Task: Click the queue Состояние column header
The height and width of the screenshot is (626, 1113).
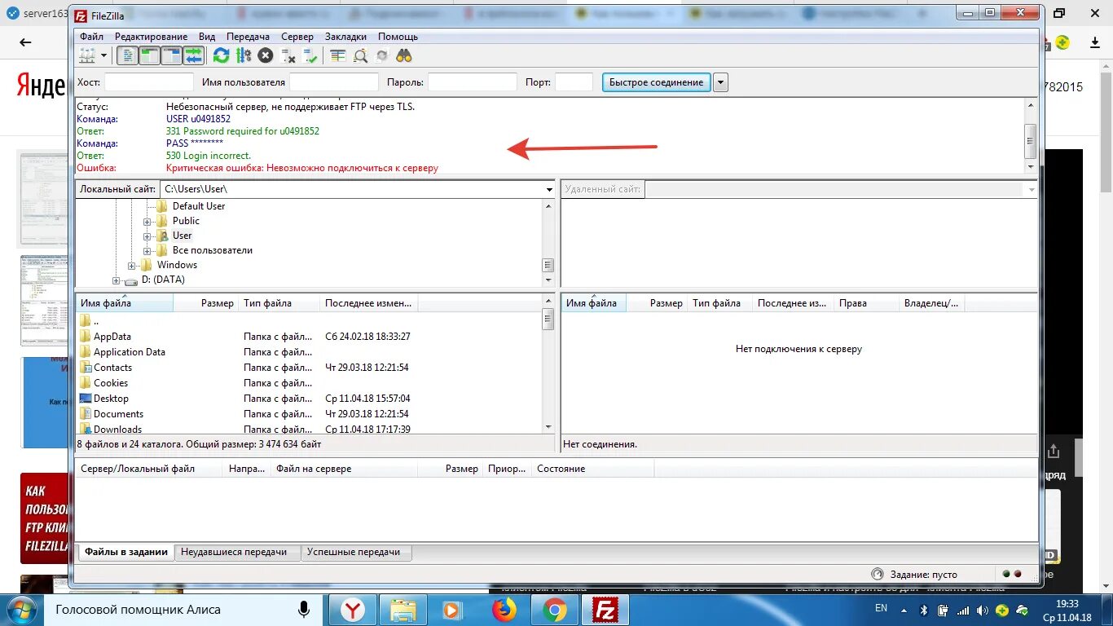Action: 592,469
